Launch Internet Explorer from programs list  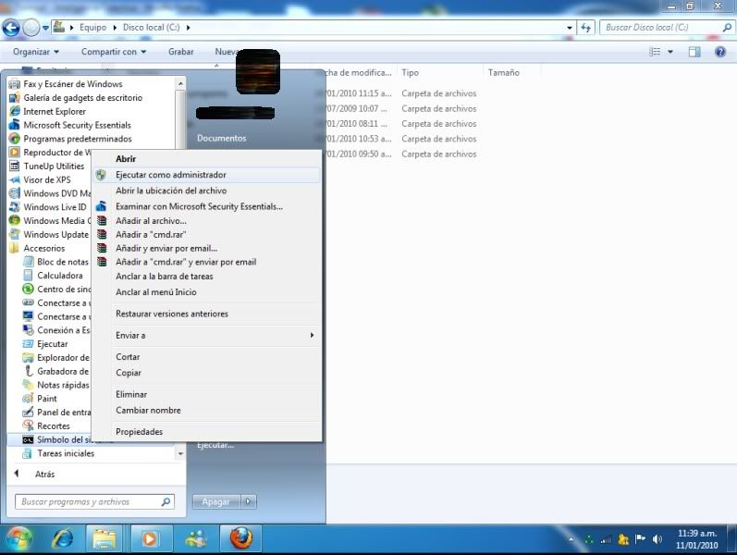point(55,112)
